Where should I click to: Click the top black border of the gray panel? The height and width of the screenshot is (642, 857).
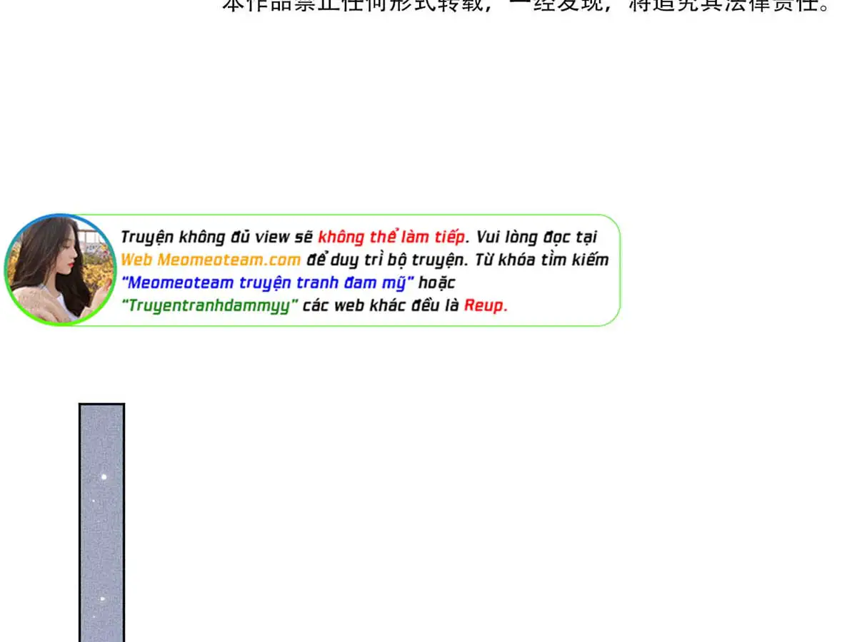pos(102,404)
